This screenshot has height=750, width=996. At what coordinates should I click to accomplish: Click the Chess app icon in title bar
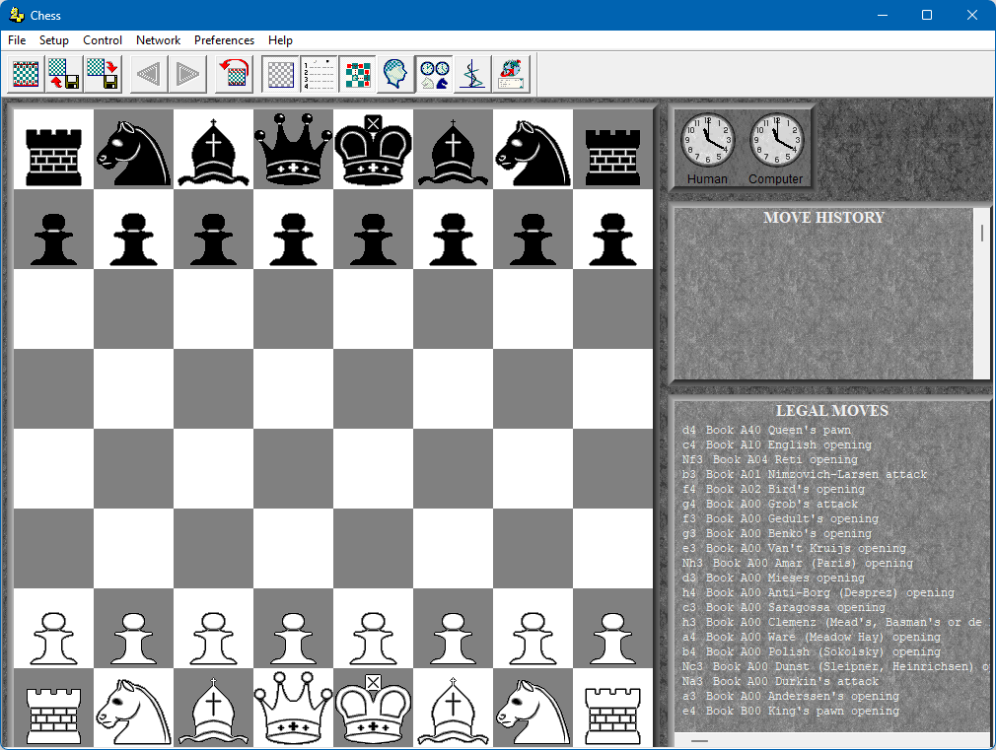click(x=17, y=15)
